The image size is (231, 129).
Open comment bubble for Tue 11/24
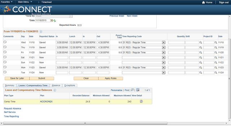[x=5, y=72]
